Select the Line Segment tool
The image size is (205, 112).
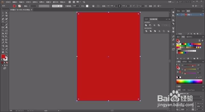tap(6, 22)
